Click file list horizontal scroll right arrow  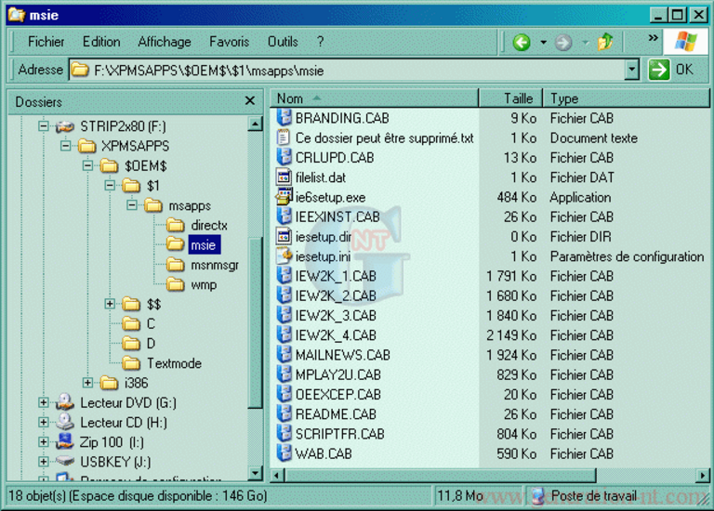click(x=703, y=476)
